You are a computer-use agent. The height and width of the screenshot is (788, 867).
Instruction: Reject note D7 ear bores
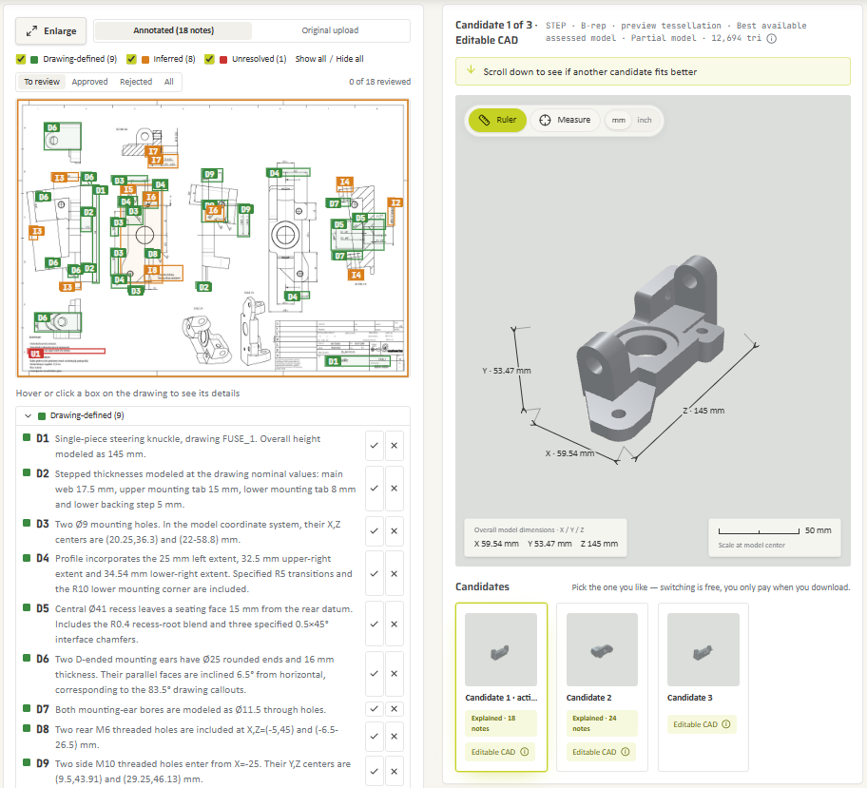coord(395,709)
